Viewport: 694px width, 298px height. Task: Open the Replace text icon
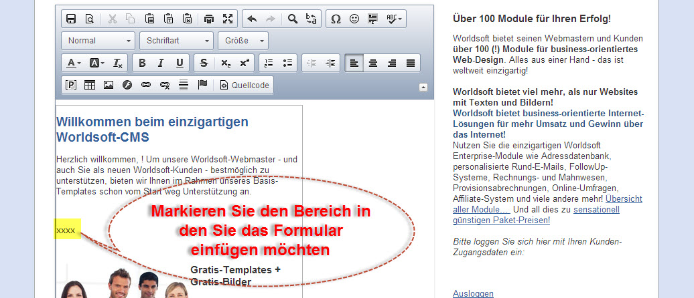point(311,19)
